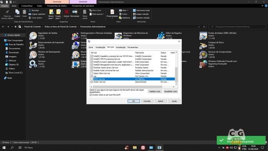This screenshot has width=268, height=151.
Task: Open Windows Defender Firewall shortcut
Action: [218, 64]
